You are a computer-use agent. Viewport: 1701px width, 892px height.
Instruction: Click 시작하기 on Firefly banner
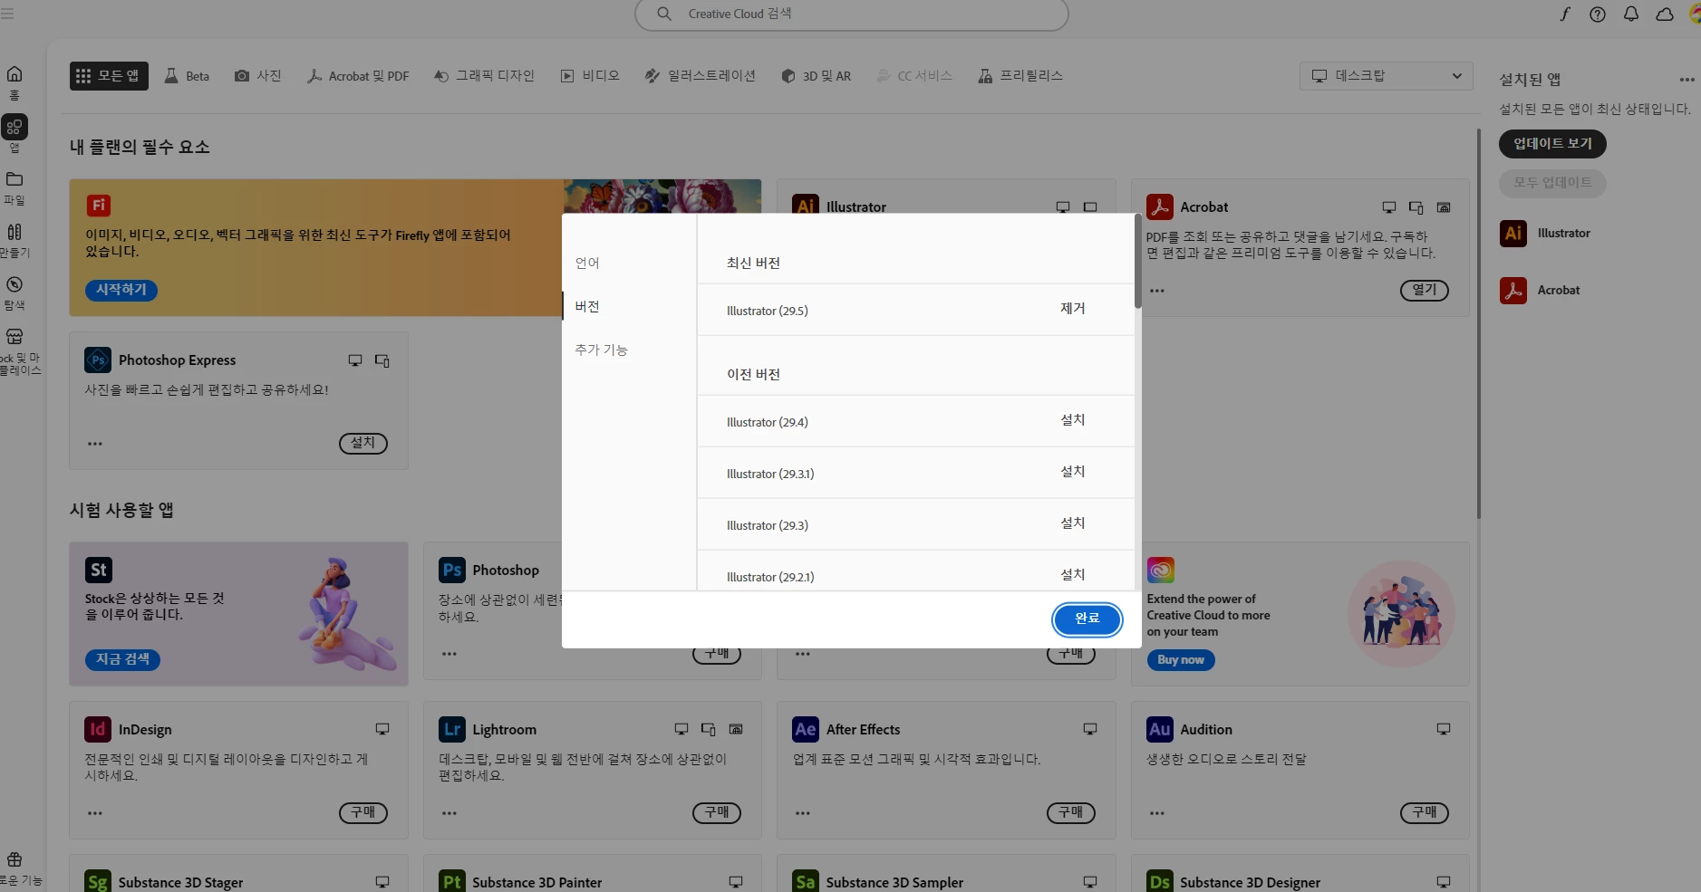coord(121,290)
